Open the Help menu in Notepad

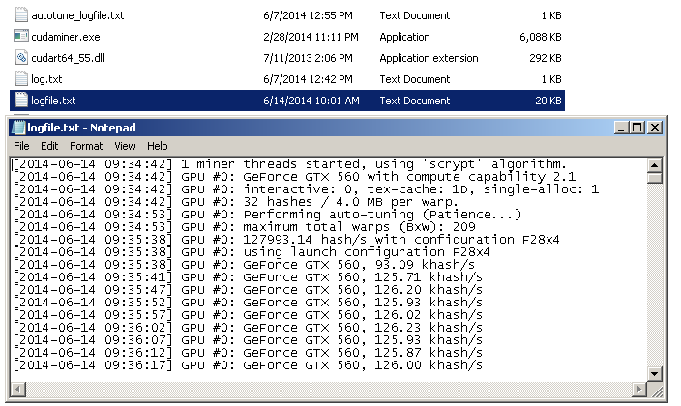[x=158, y=146]
